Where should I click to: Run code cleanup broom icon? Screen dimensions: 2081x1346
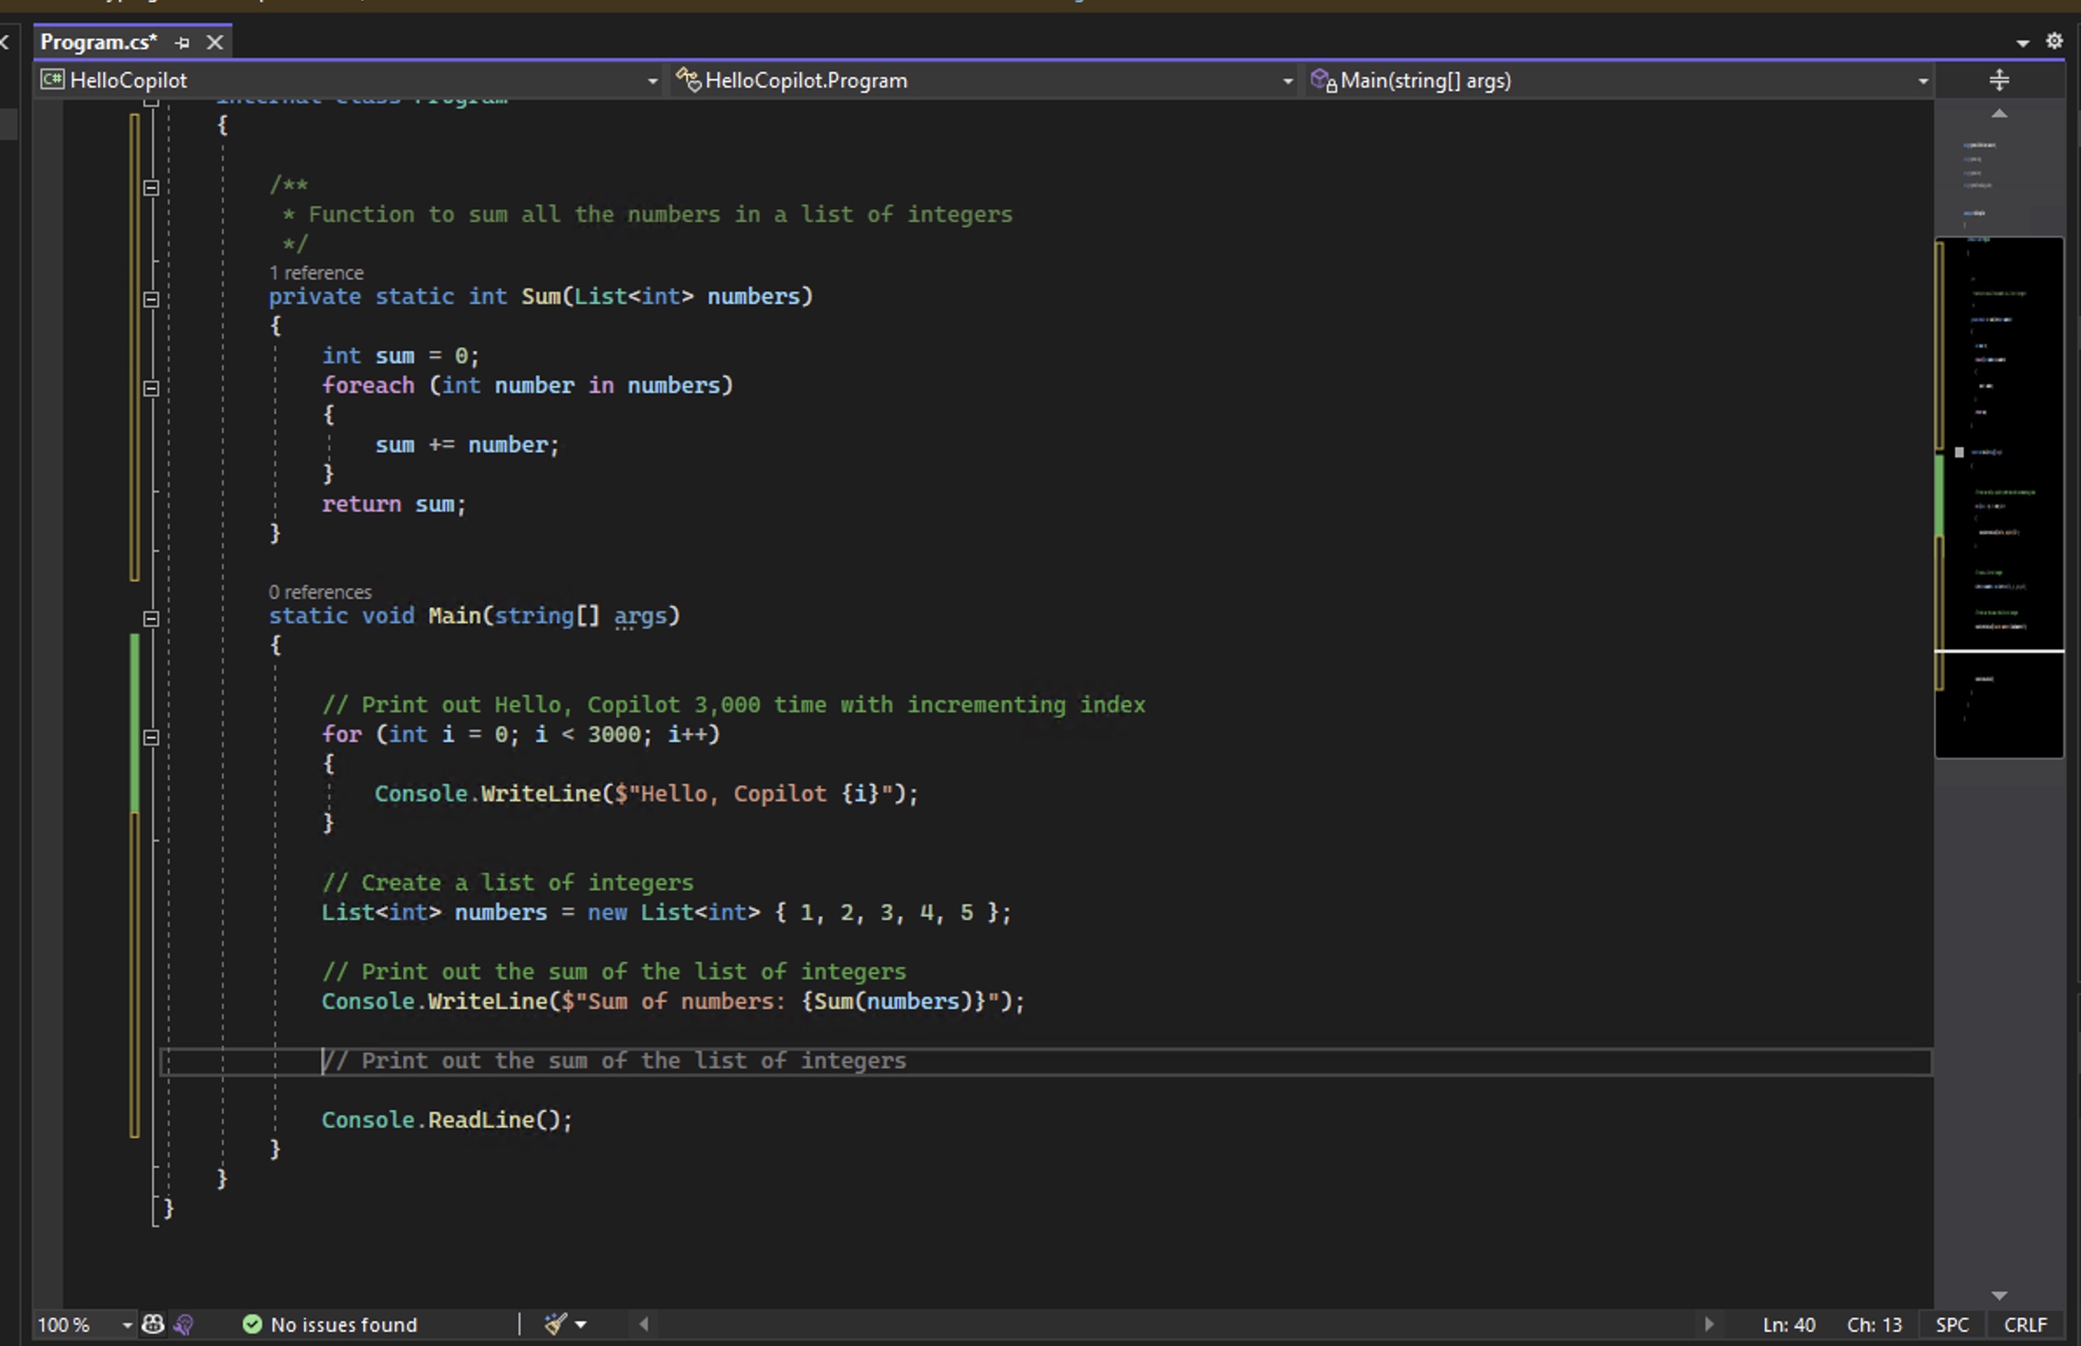click(555, 1324)
